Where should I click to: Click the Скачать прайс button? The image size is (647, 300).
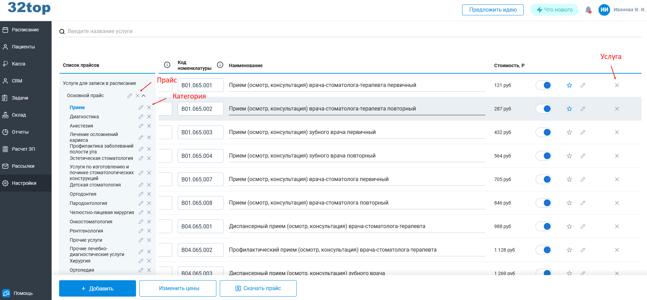click(x=258, y=288)
